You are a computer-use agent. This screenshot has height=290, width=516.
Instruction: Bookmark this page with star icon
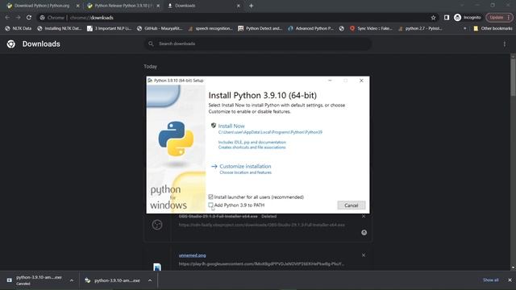[x=433, y=18]
